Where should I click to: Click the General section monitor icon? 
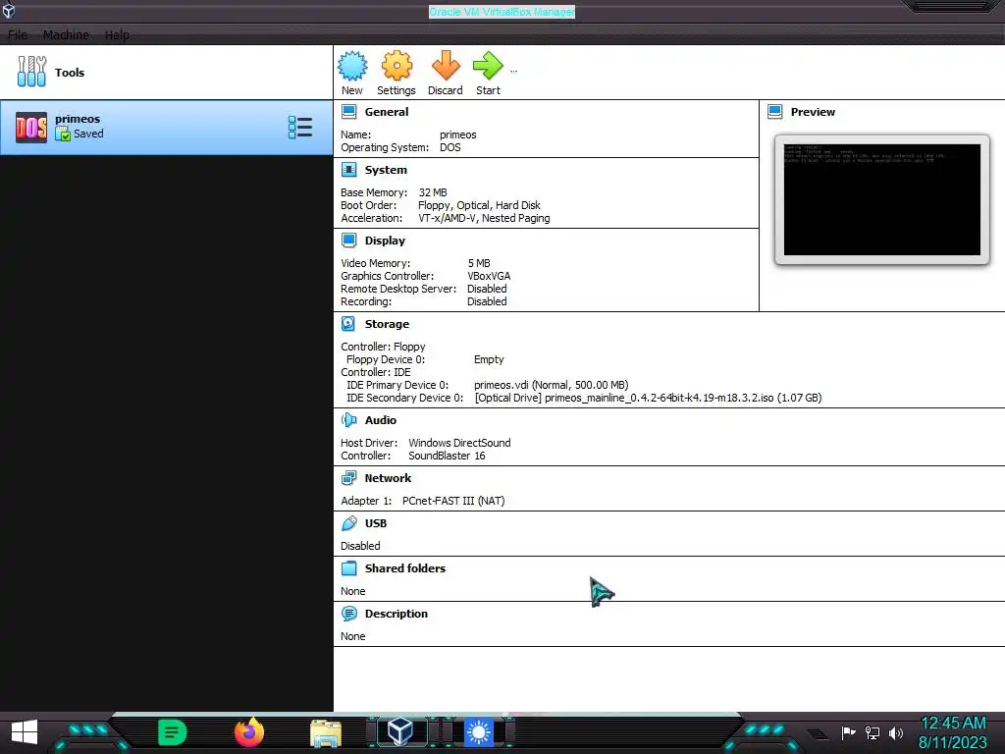click(x=348, y=112)
